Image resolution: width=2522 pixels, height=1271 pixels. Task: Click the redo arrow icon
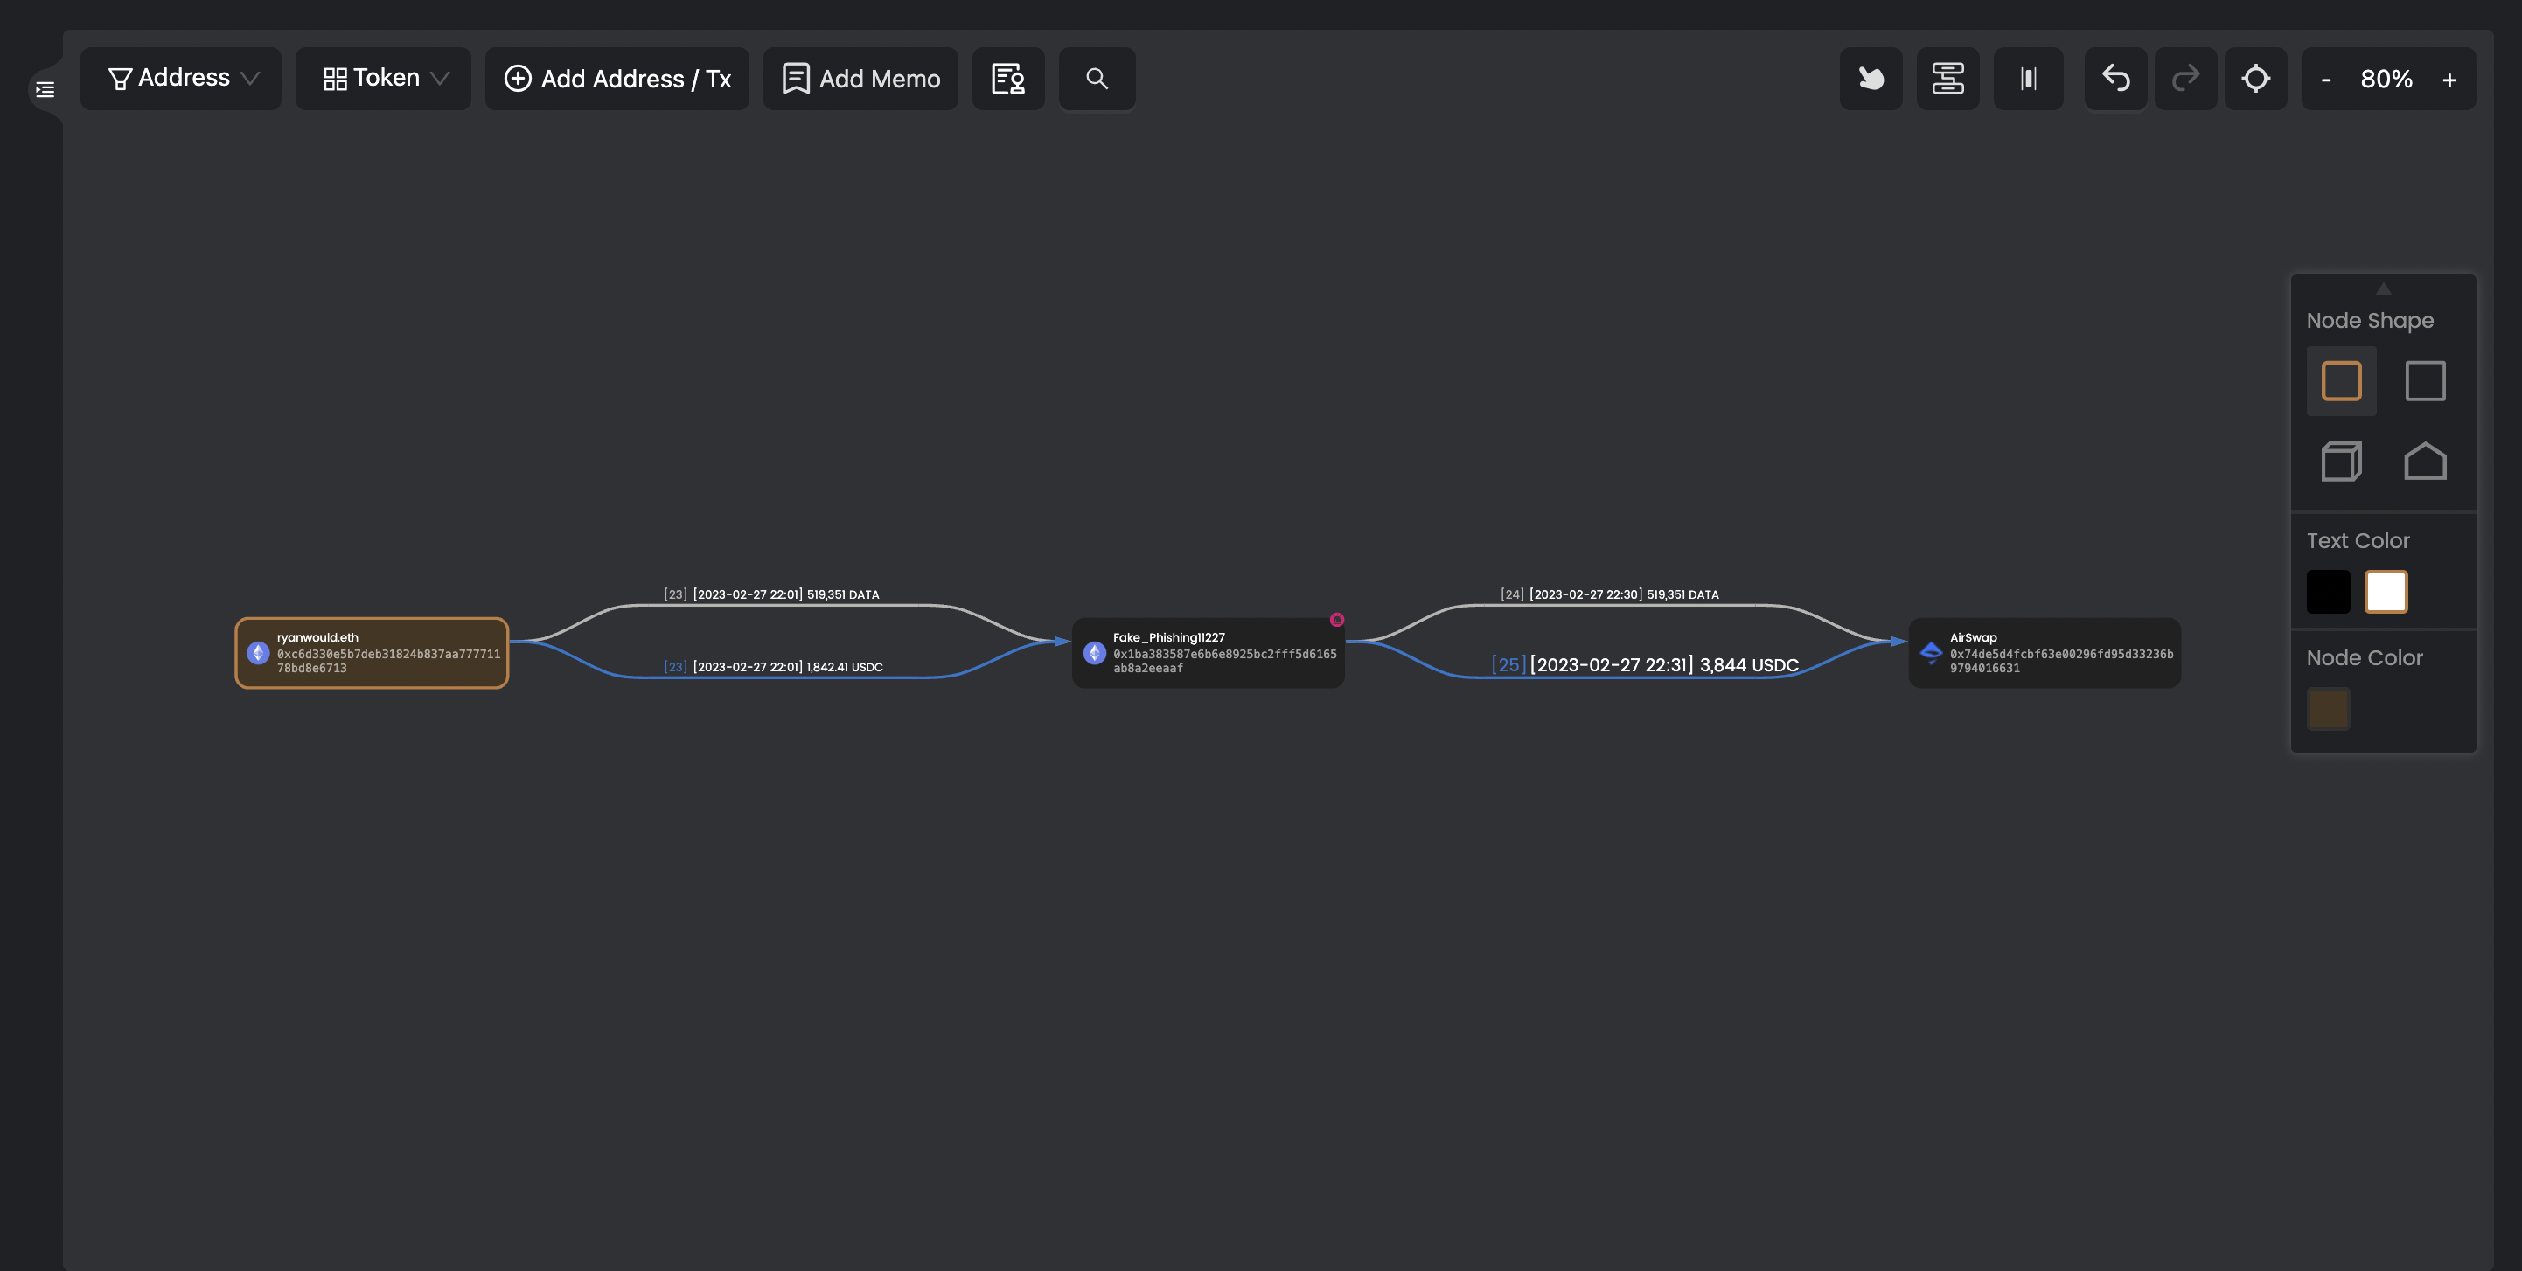pos(2185,79)
